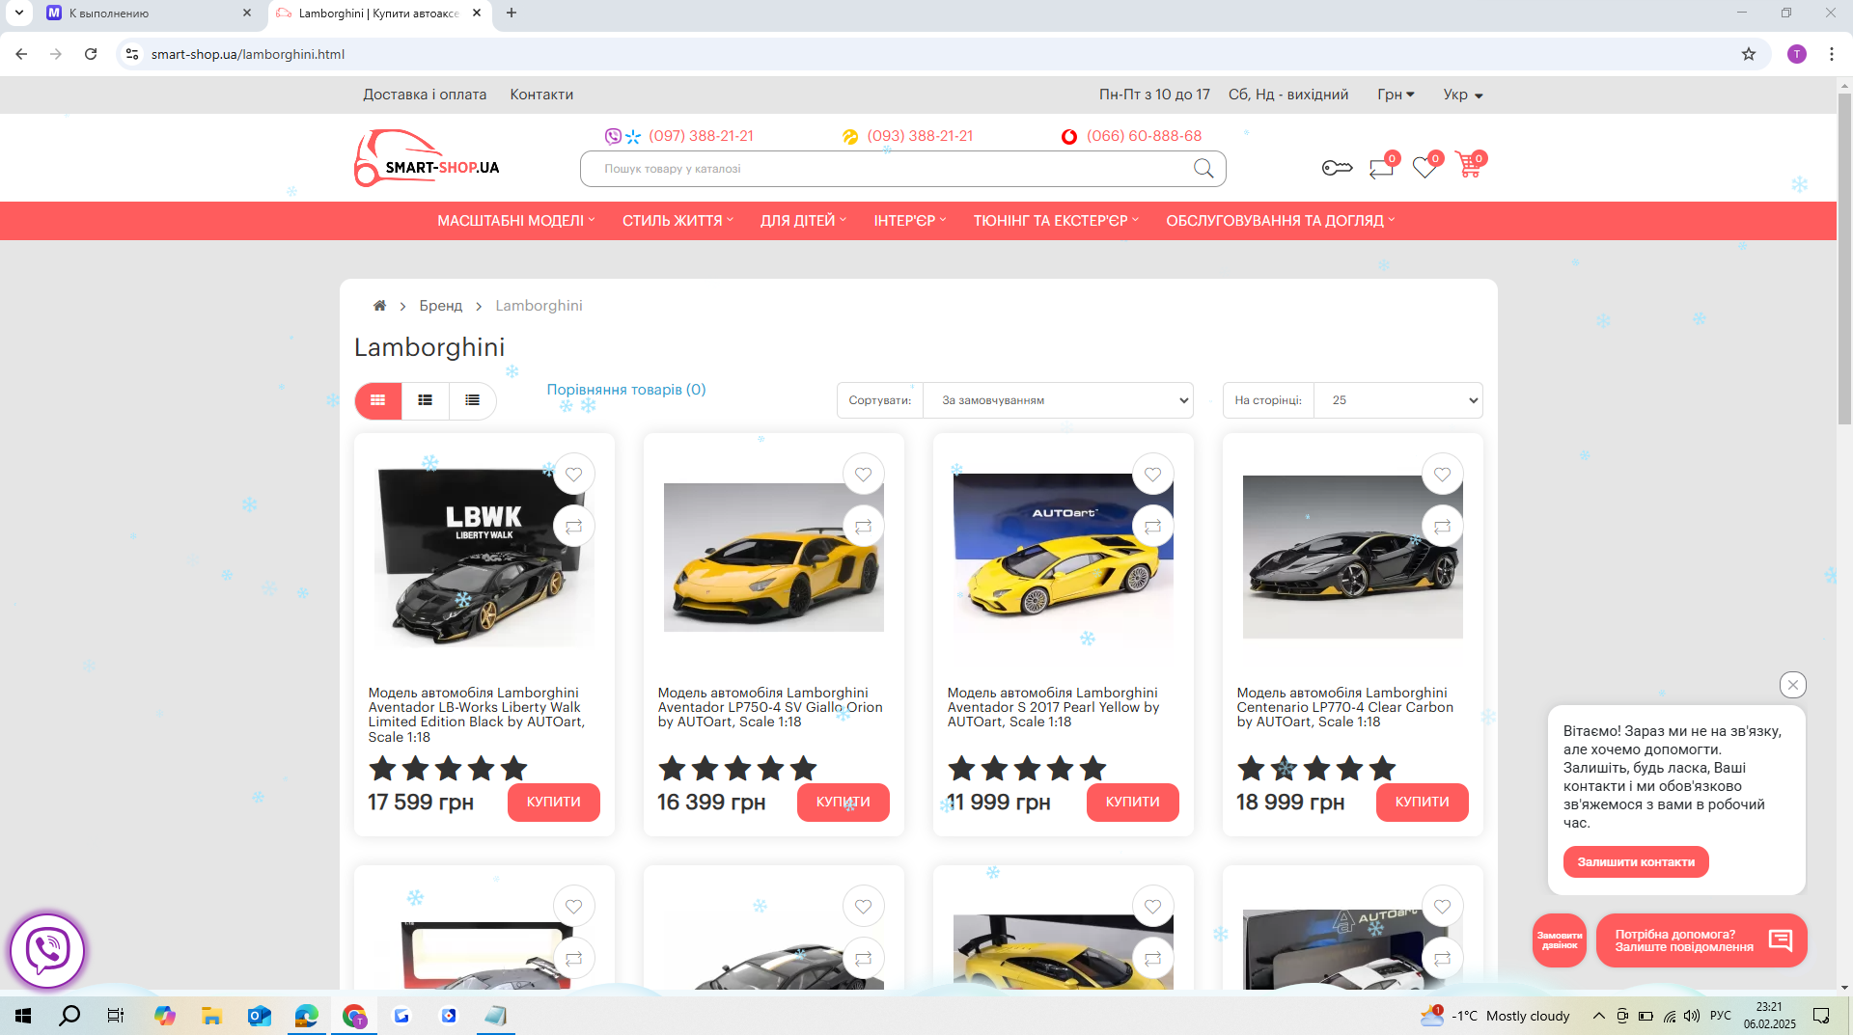Buy the Aventador S Pearl Yellow

[x=1133, y=803]
